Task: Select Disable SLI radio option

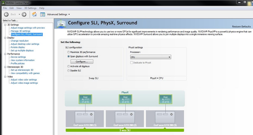Action: (69, 70)
